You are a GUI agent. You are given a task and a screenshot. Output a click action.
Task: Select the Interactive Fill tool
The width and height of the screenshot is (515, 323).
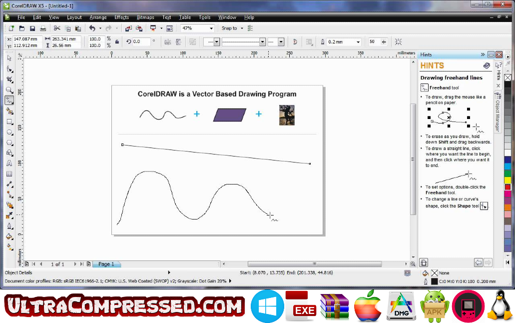[9, 246]
